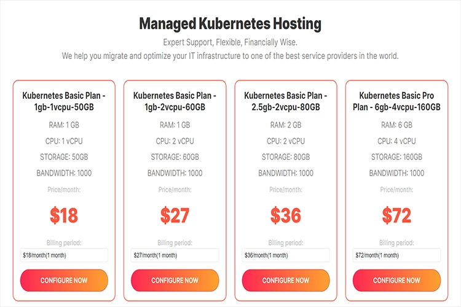Click Configure Now under the $18 plan
Image resolution: width=461 pixels, height=307 pixels.
click(64, 280)
